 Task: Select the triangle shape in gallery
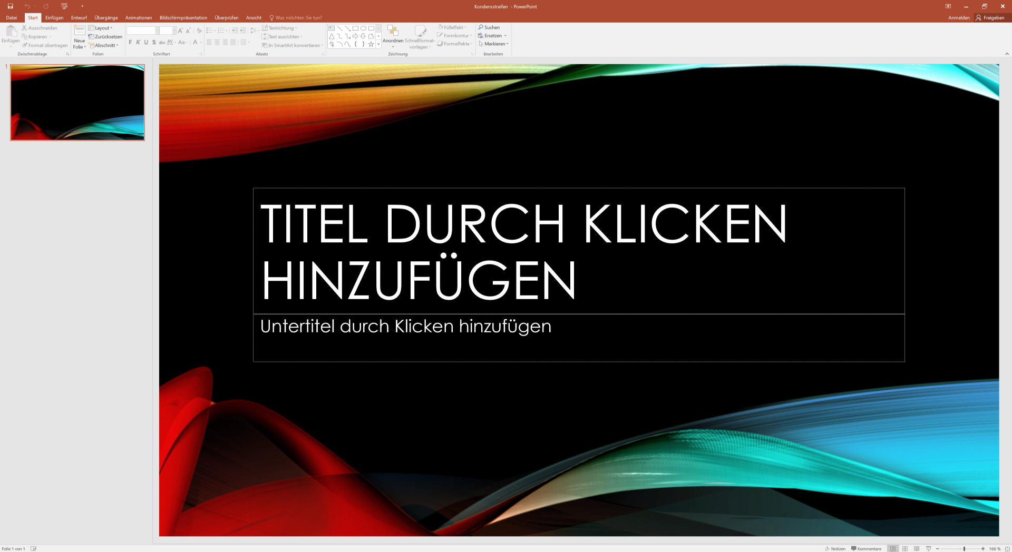[332, 36]
